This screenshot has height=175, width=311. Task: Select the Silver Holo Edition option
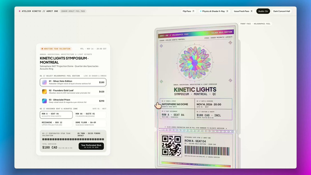(x=73, y=82)
